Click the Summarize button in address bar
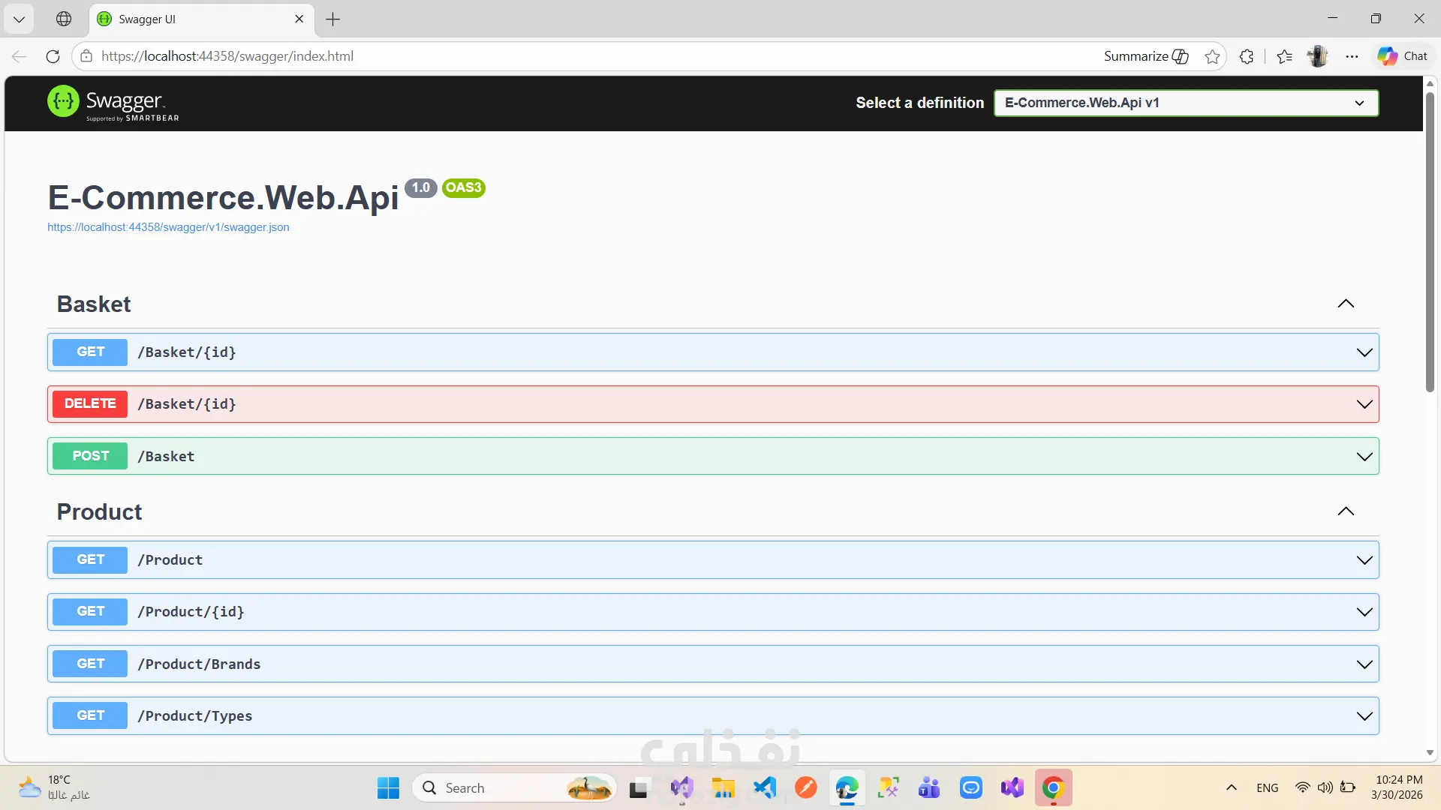Image resolution: width=1441 pixels, height=810 pixels. (x=1145, y=56)
